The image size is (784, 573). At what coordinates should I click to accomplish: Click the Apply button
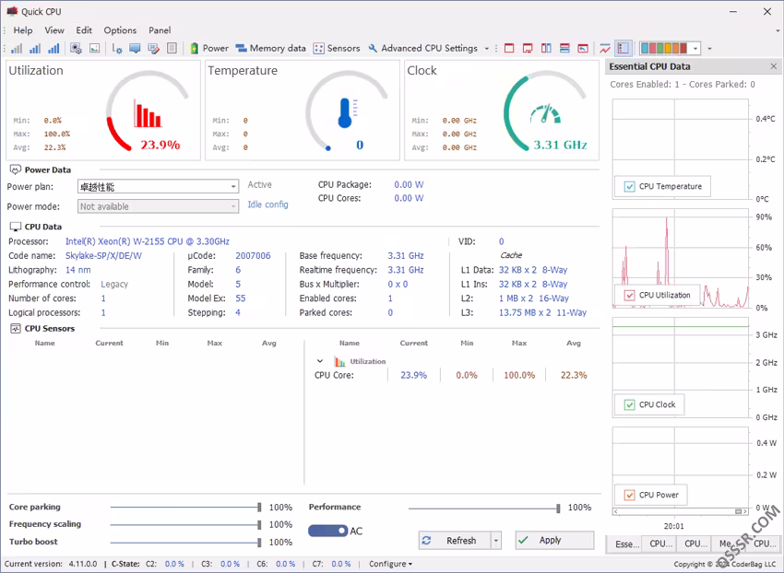point(554,540)
